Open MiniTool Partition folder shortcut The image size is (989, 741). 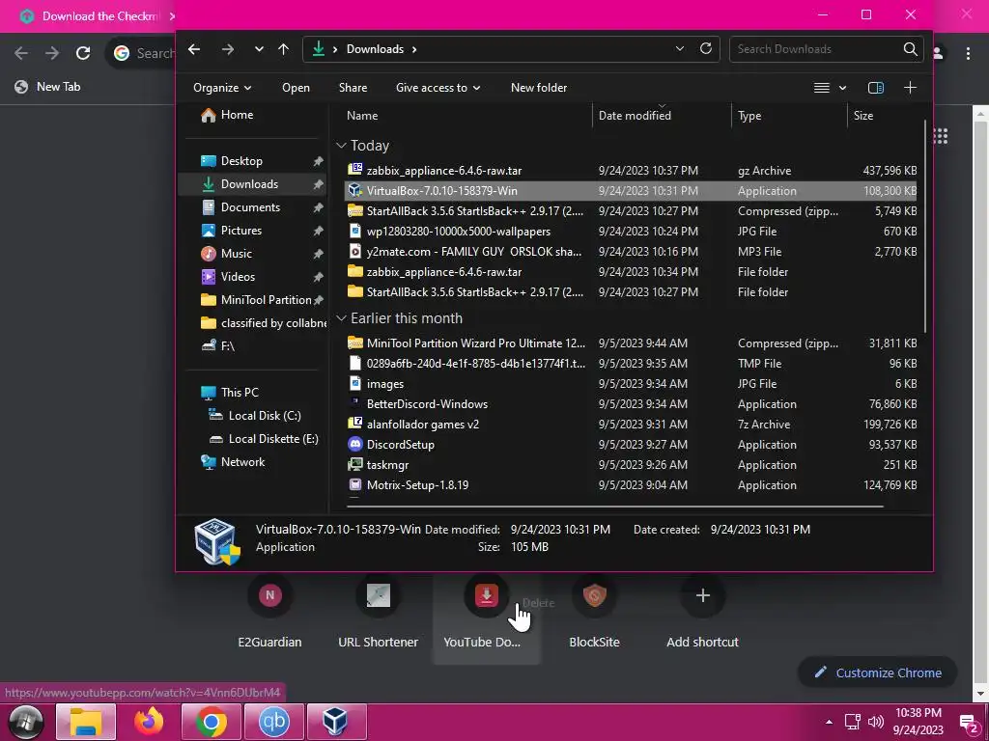coord(256,300)
